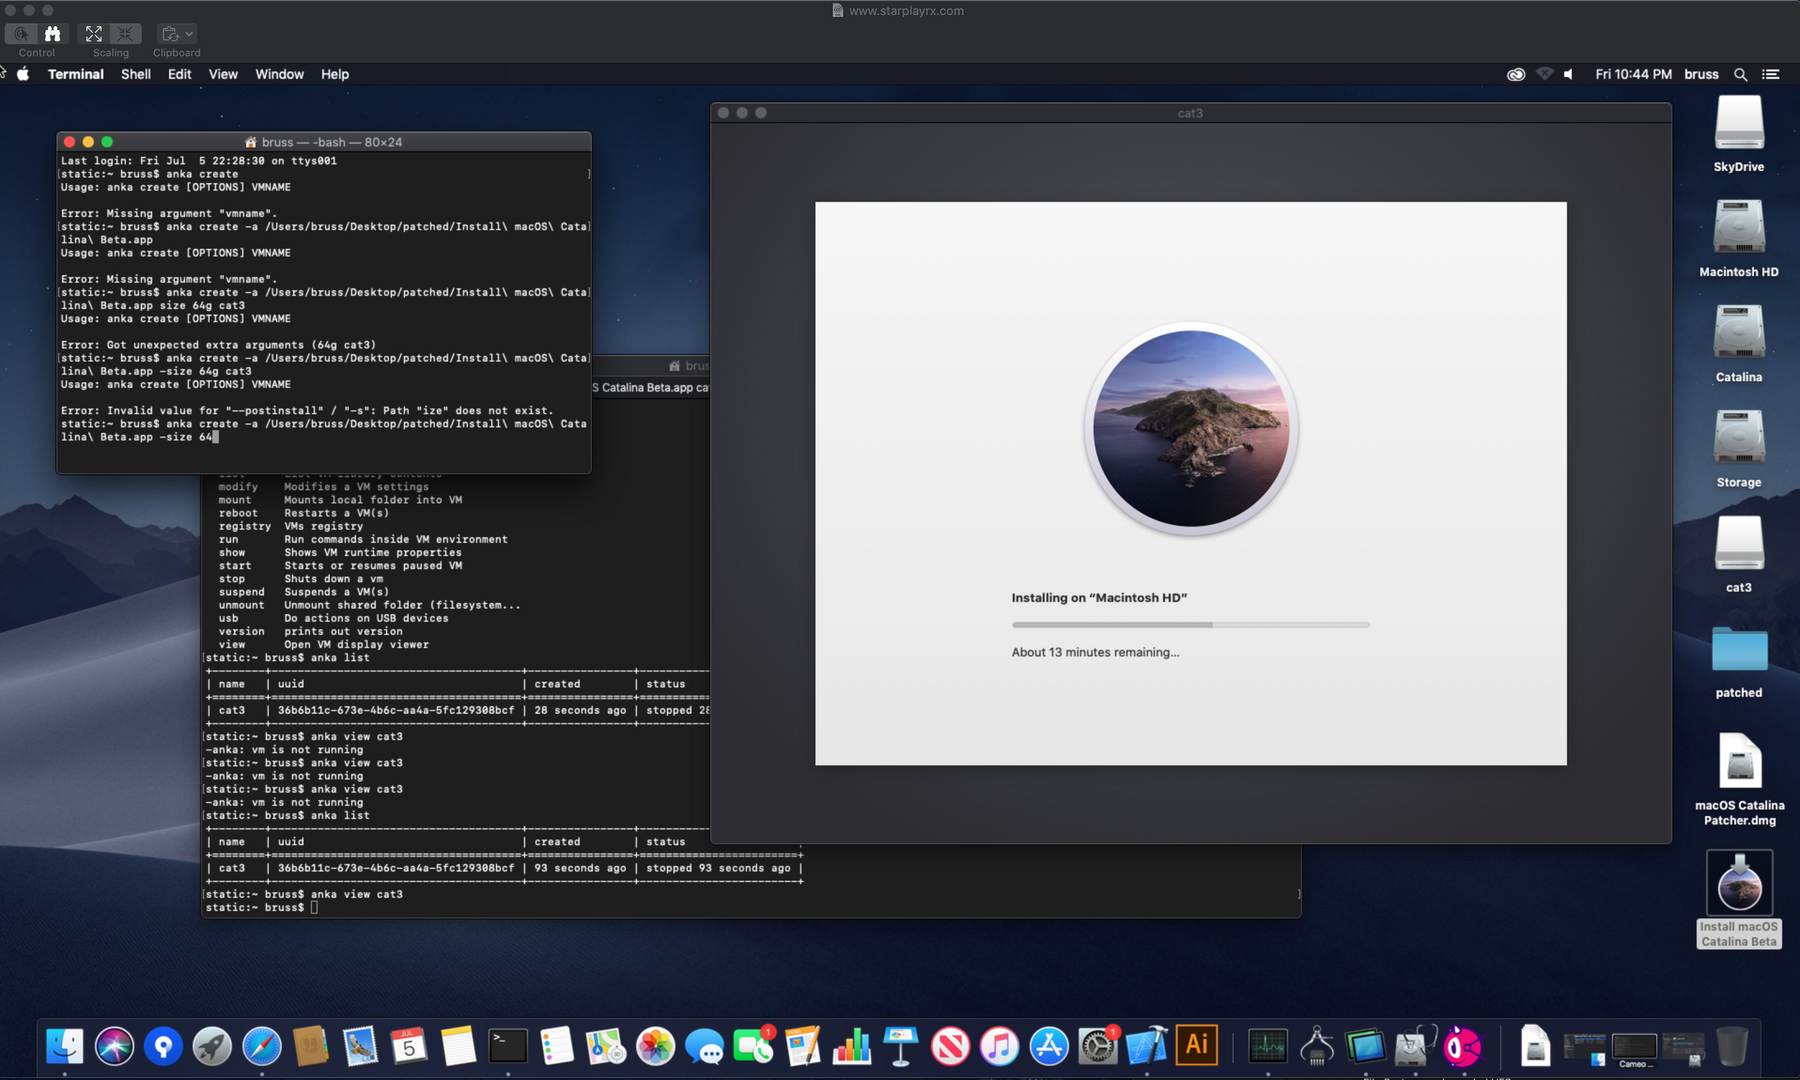Open Reminders from the Dock
Screen dimensions: 1800x1080
point(557,1047)
